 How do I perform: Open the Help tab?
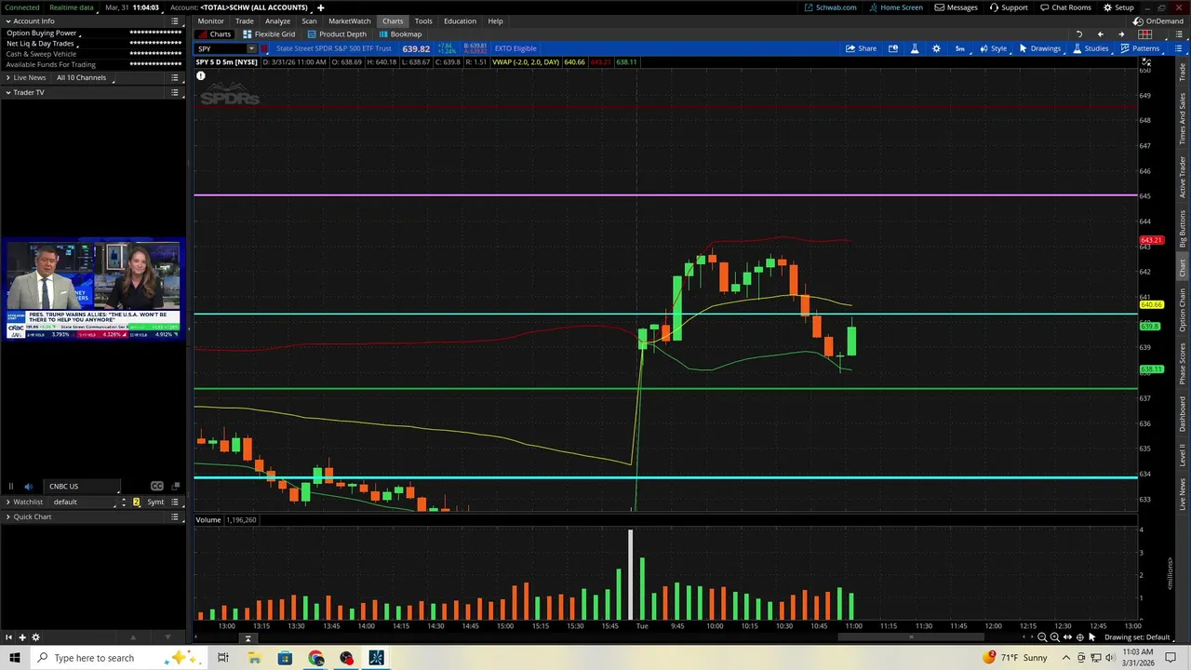495,20
